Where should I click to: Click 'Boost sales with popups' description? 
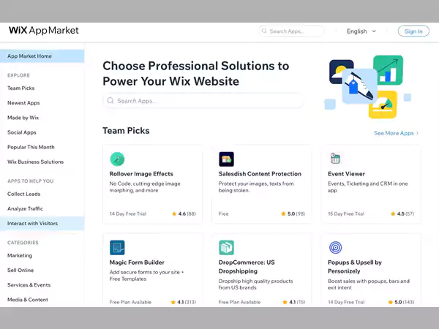[x=369, y=284]
